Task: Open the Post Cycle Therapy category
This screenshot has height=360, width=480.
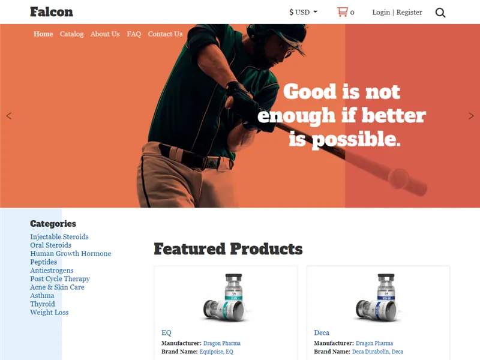Action: (x=59, y=278)
